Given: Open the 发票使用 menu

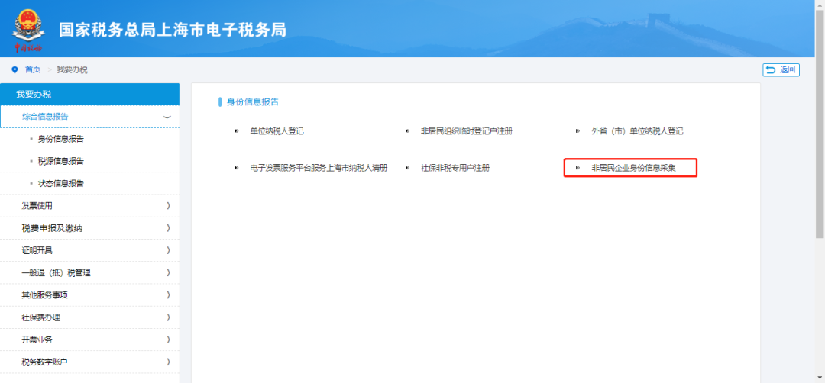Looking at the screenshot, I should point(89,206).
